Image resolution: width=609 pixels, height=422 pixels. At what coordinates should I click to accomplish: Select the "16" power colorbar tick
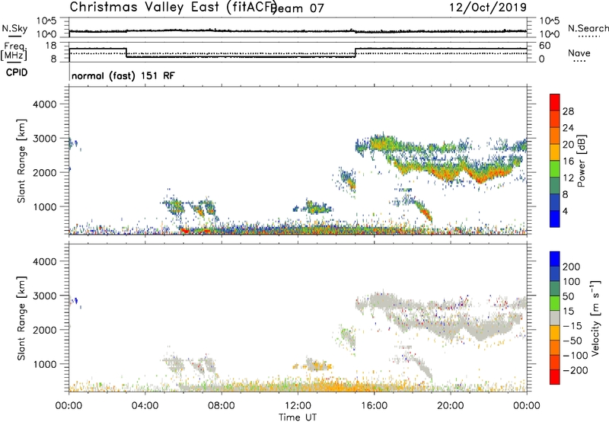(568, 161)
